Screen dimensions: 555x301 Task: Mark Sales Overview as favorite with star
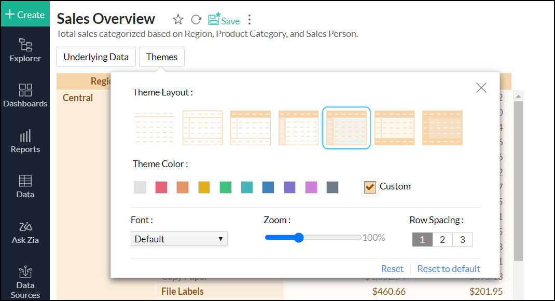[x=178, y=20]
